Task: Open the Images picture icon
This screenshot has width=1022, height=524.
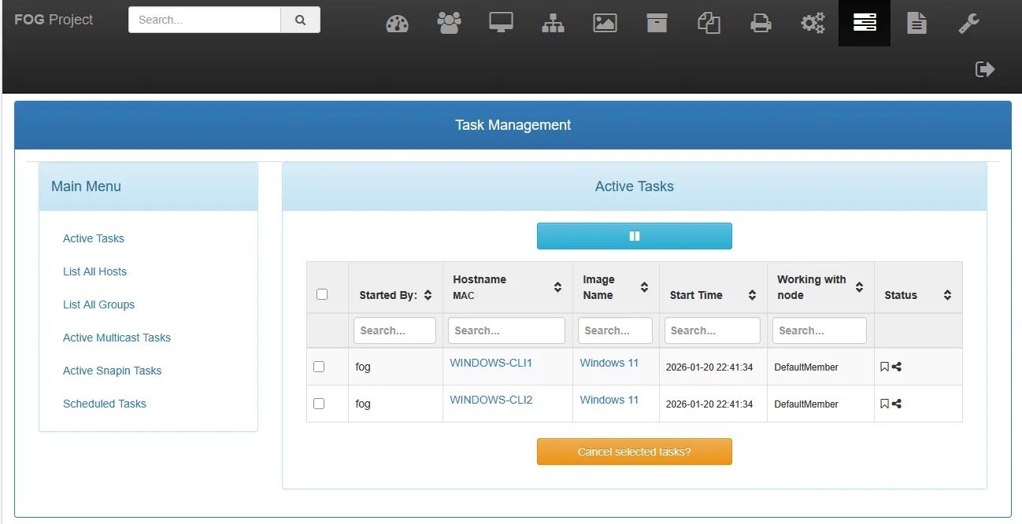Action: coord(605,24)
